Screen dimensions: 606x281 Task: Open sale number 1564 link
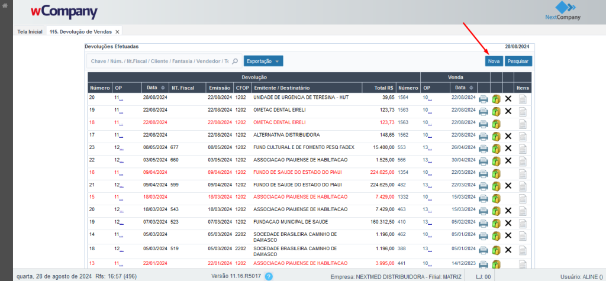(404, 98)
